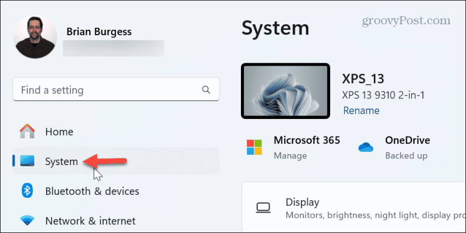Image resolution: width=466 pixels, height=233 pixels.
Task: Click the OneDrive cloud icon
Action: [365, 147]
